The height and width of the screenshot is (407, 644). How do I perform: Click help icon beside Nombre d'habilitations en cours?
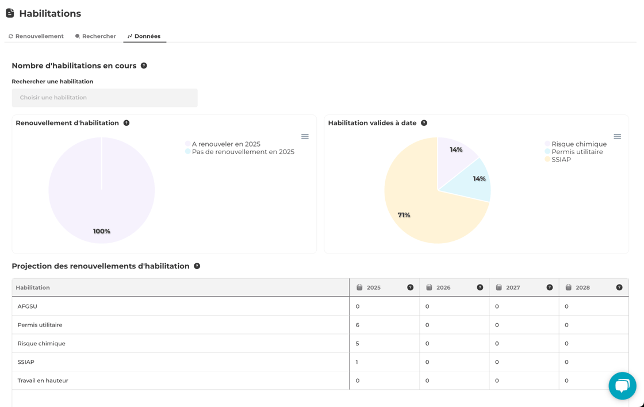144,66
